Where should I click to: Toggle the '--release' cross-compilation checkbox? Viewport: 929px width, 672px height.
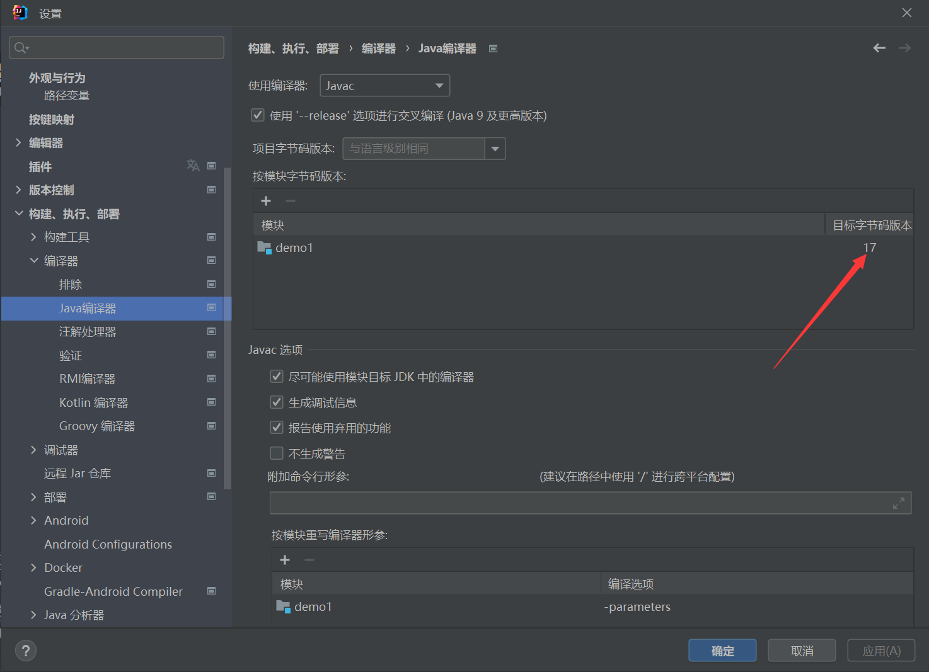tap(258, 115)
